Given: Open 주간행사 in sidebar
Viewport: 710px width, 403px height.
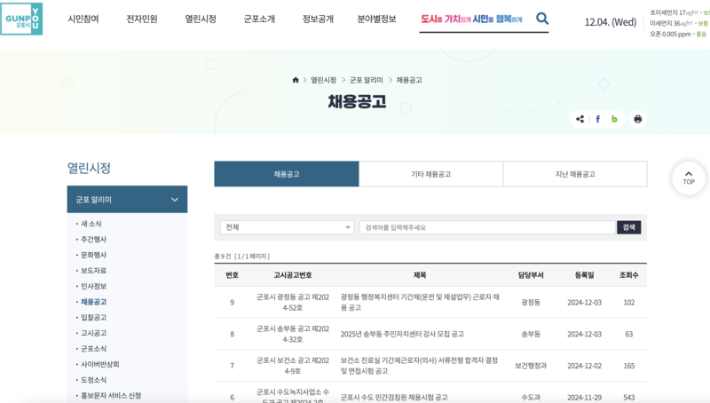Looking at the screenshot, I should tap(94, 239).
